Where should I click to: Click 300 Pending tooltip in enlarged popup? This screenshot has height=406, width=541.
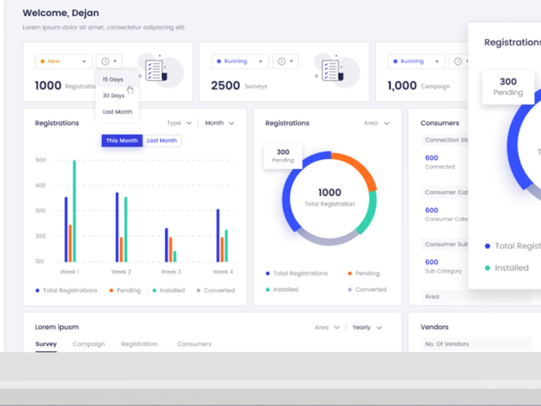pos(508,87)
